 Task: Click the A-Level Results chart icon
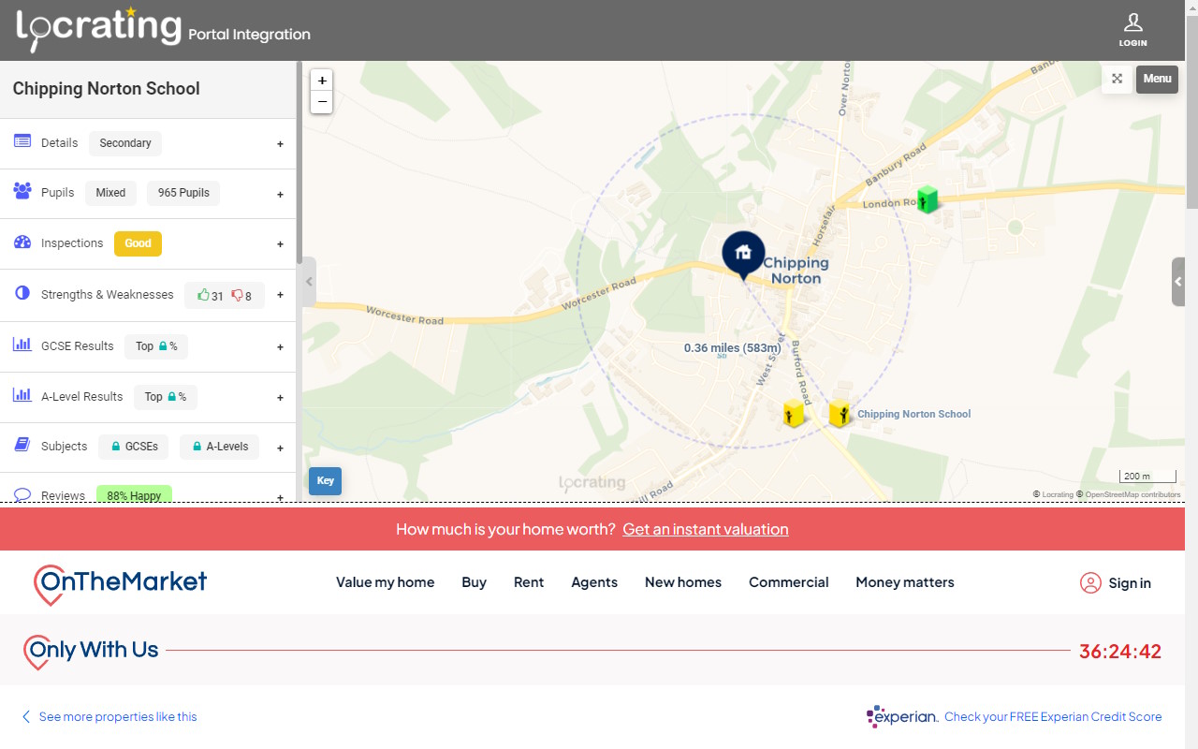[x=22, y=394]
